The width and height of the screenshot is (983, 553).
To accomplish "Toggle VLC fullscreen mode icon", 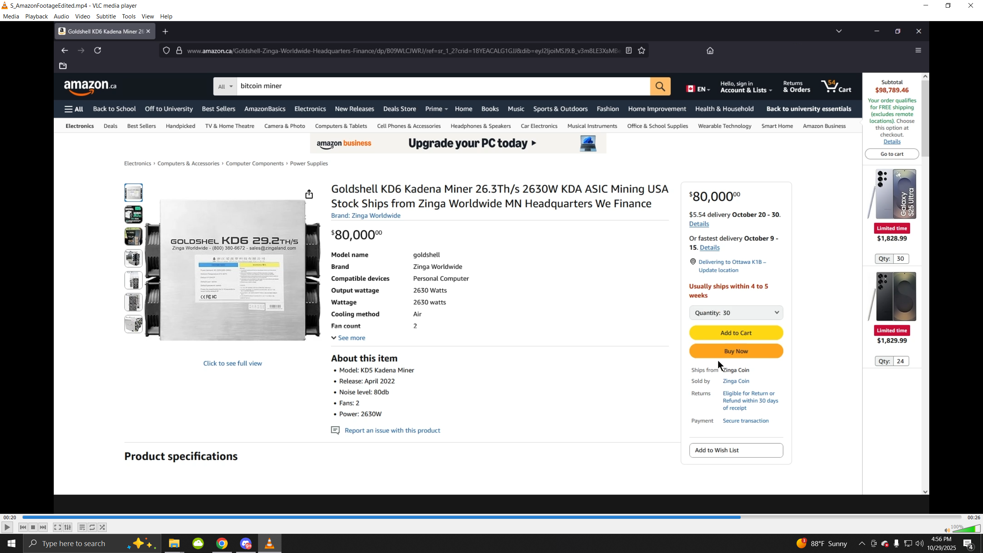I will [57, 527].
